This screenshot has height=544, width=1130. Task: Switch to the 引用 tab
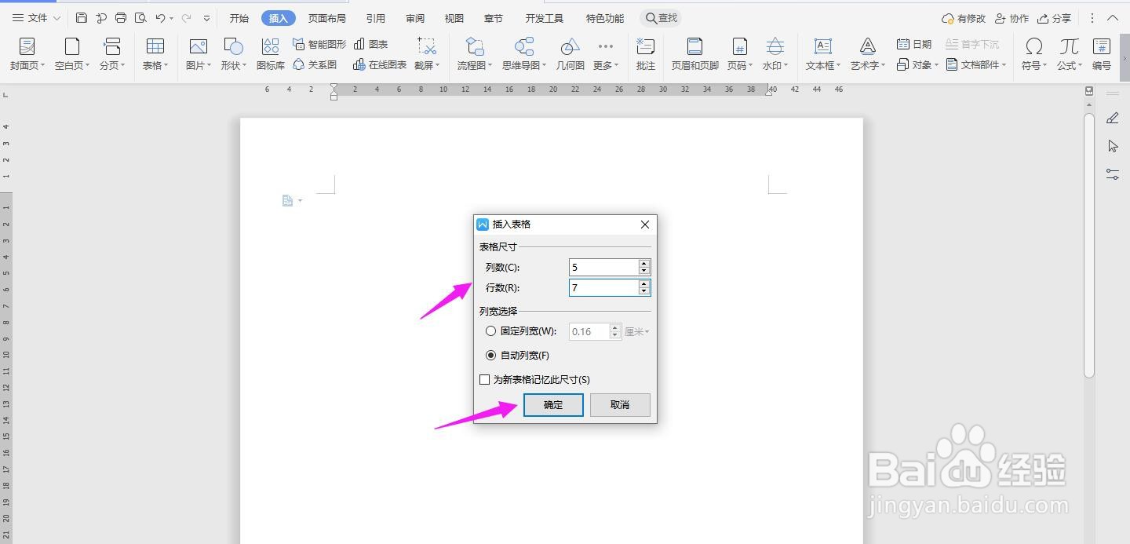(x=376, y=18)
